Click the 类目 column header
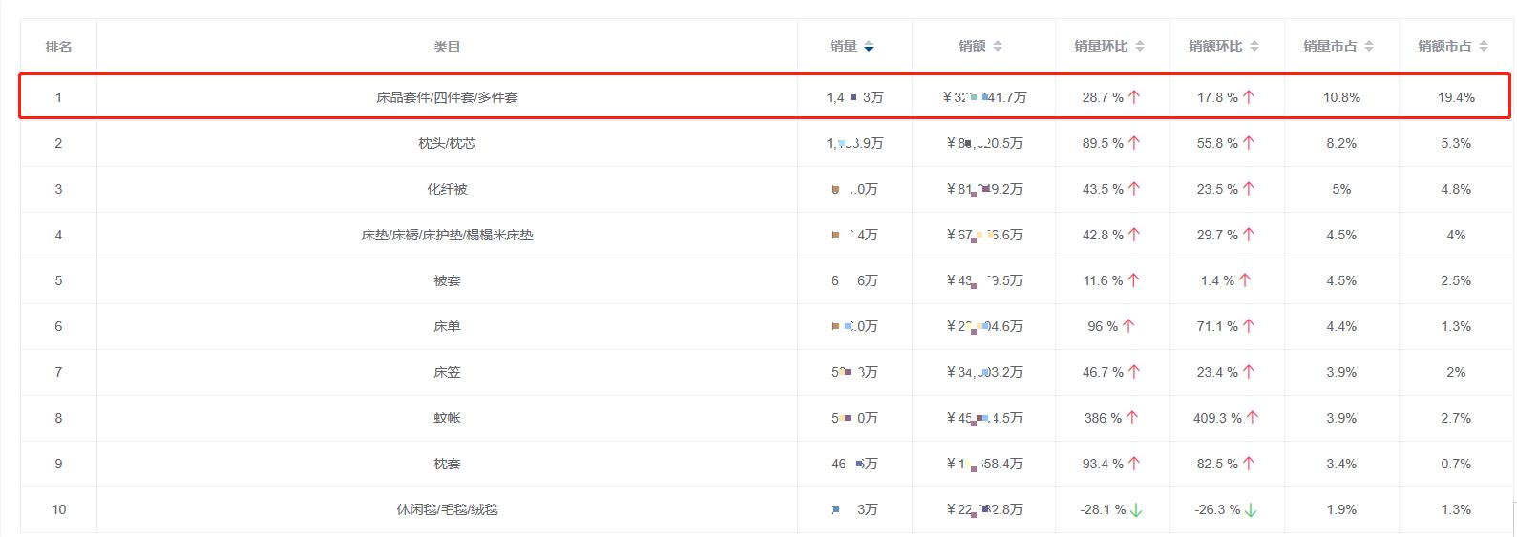The image size is (1517, 537). point(447,47)
